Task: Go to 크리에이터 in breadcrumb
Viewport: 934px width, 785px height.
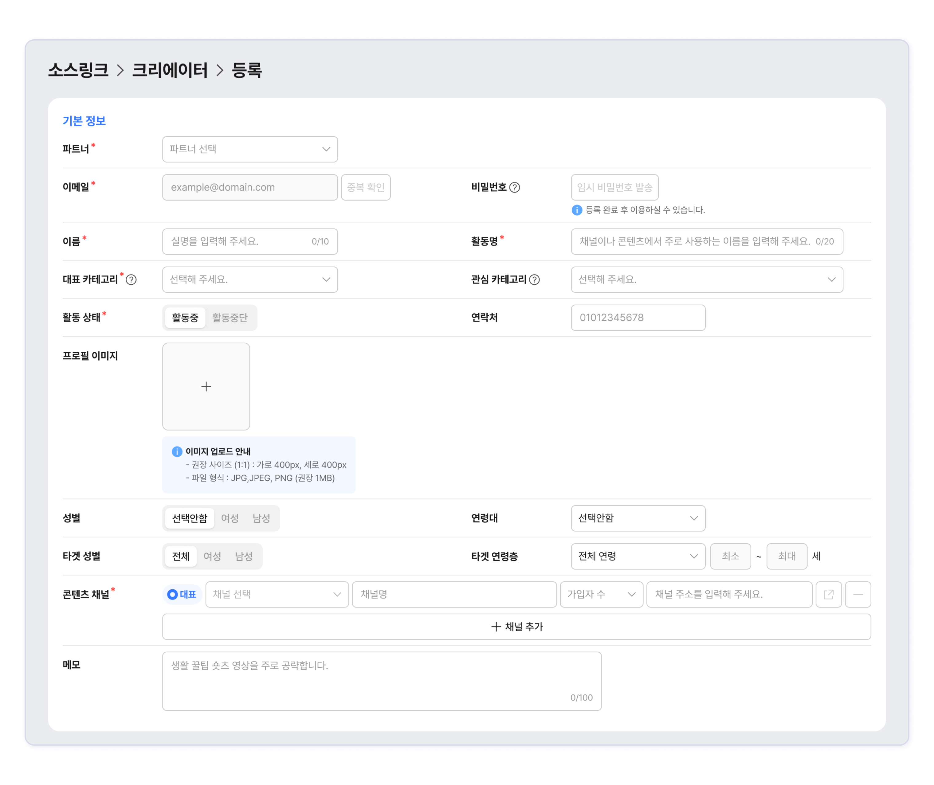Action: pyautogui.click(x=170, y=70)
